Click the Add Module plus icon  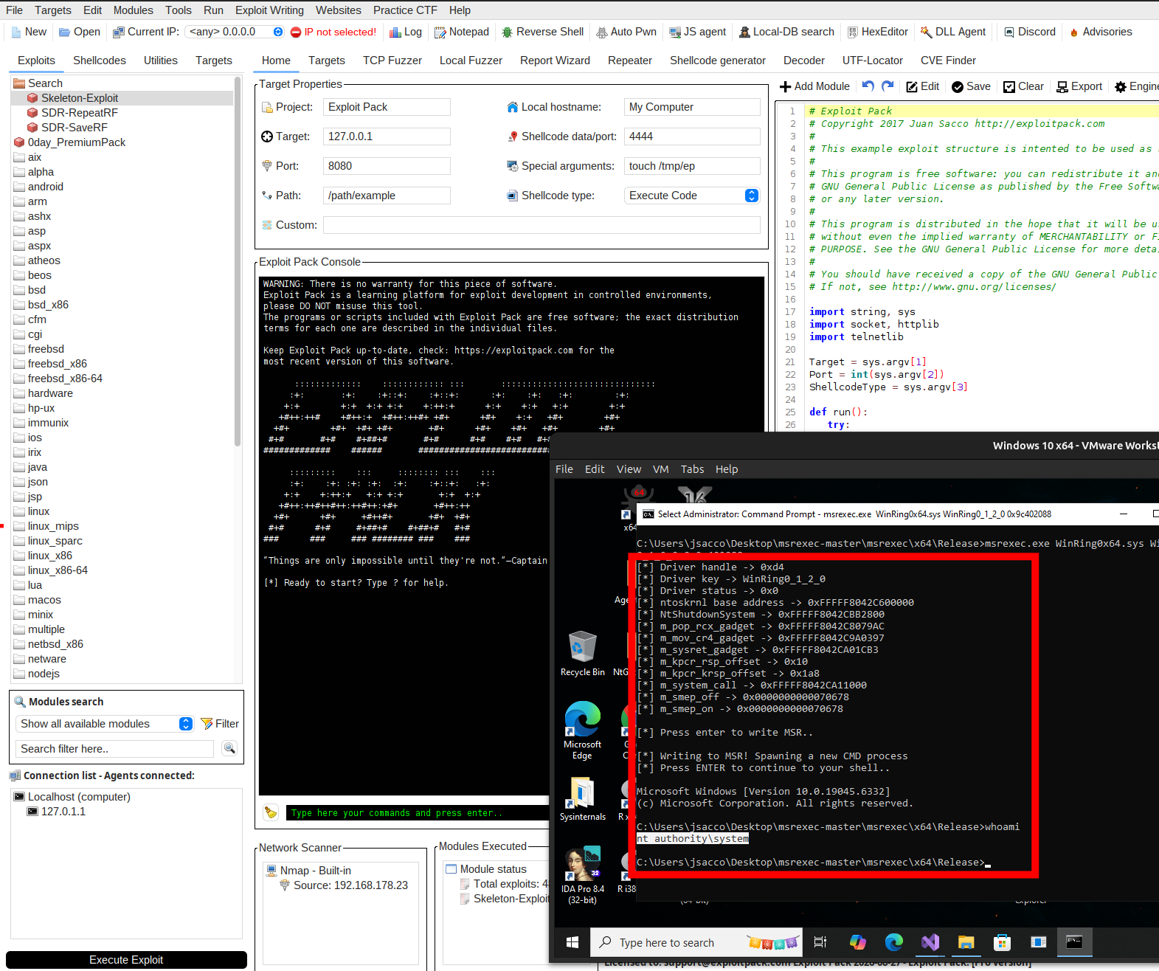coord(786,87)
